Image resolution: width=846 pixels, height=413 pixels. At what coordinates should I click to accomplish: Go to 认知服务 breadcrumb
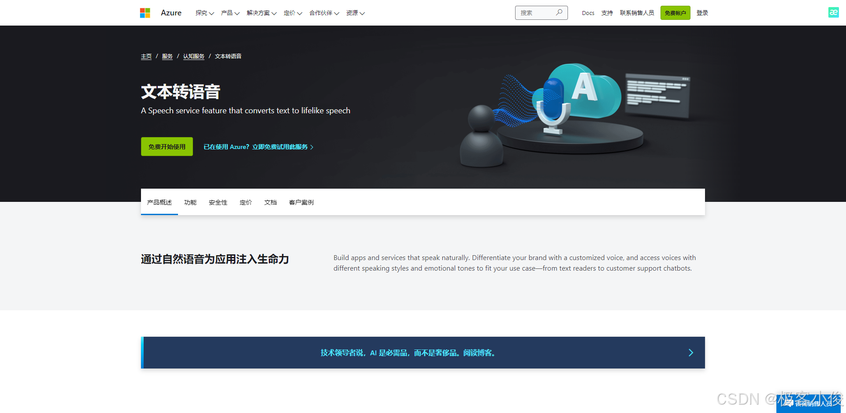click(194, 56)
